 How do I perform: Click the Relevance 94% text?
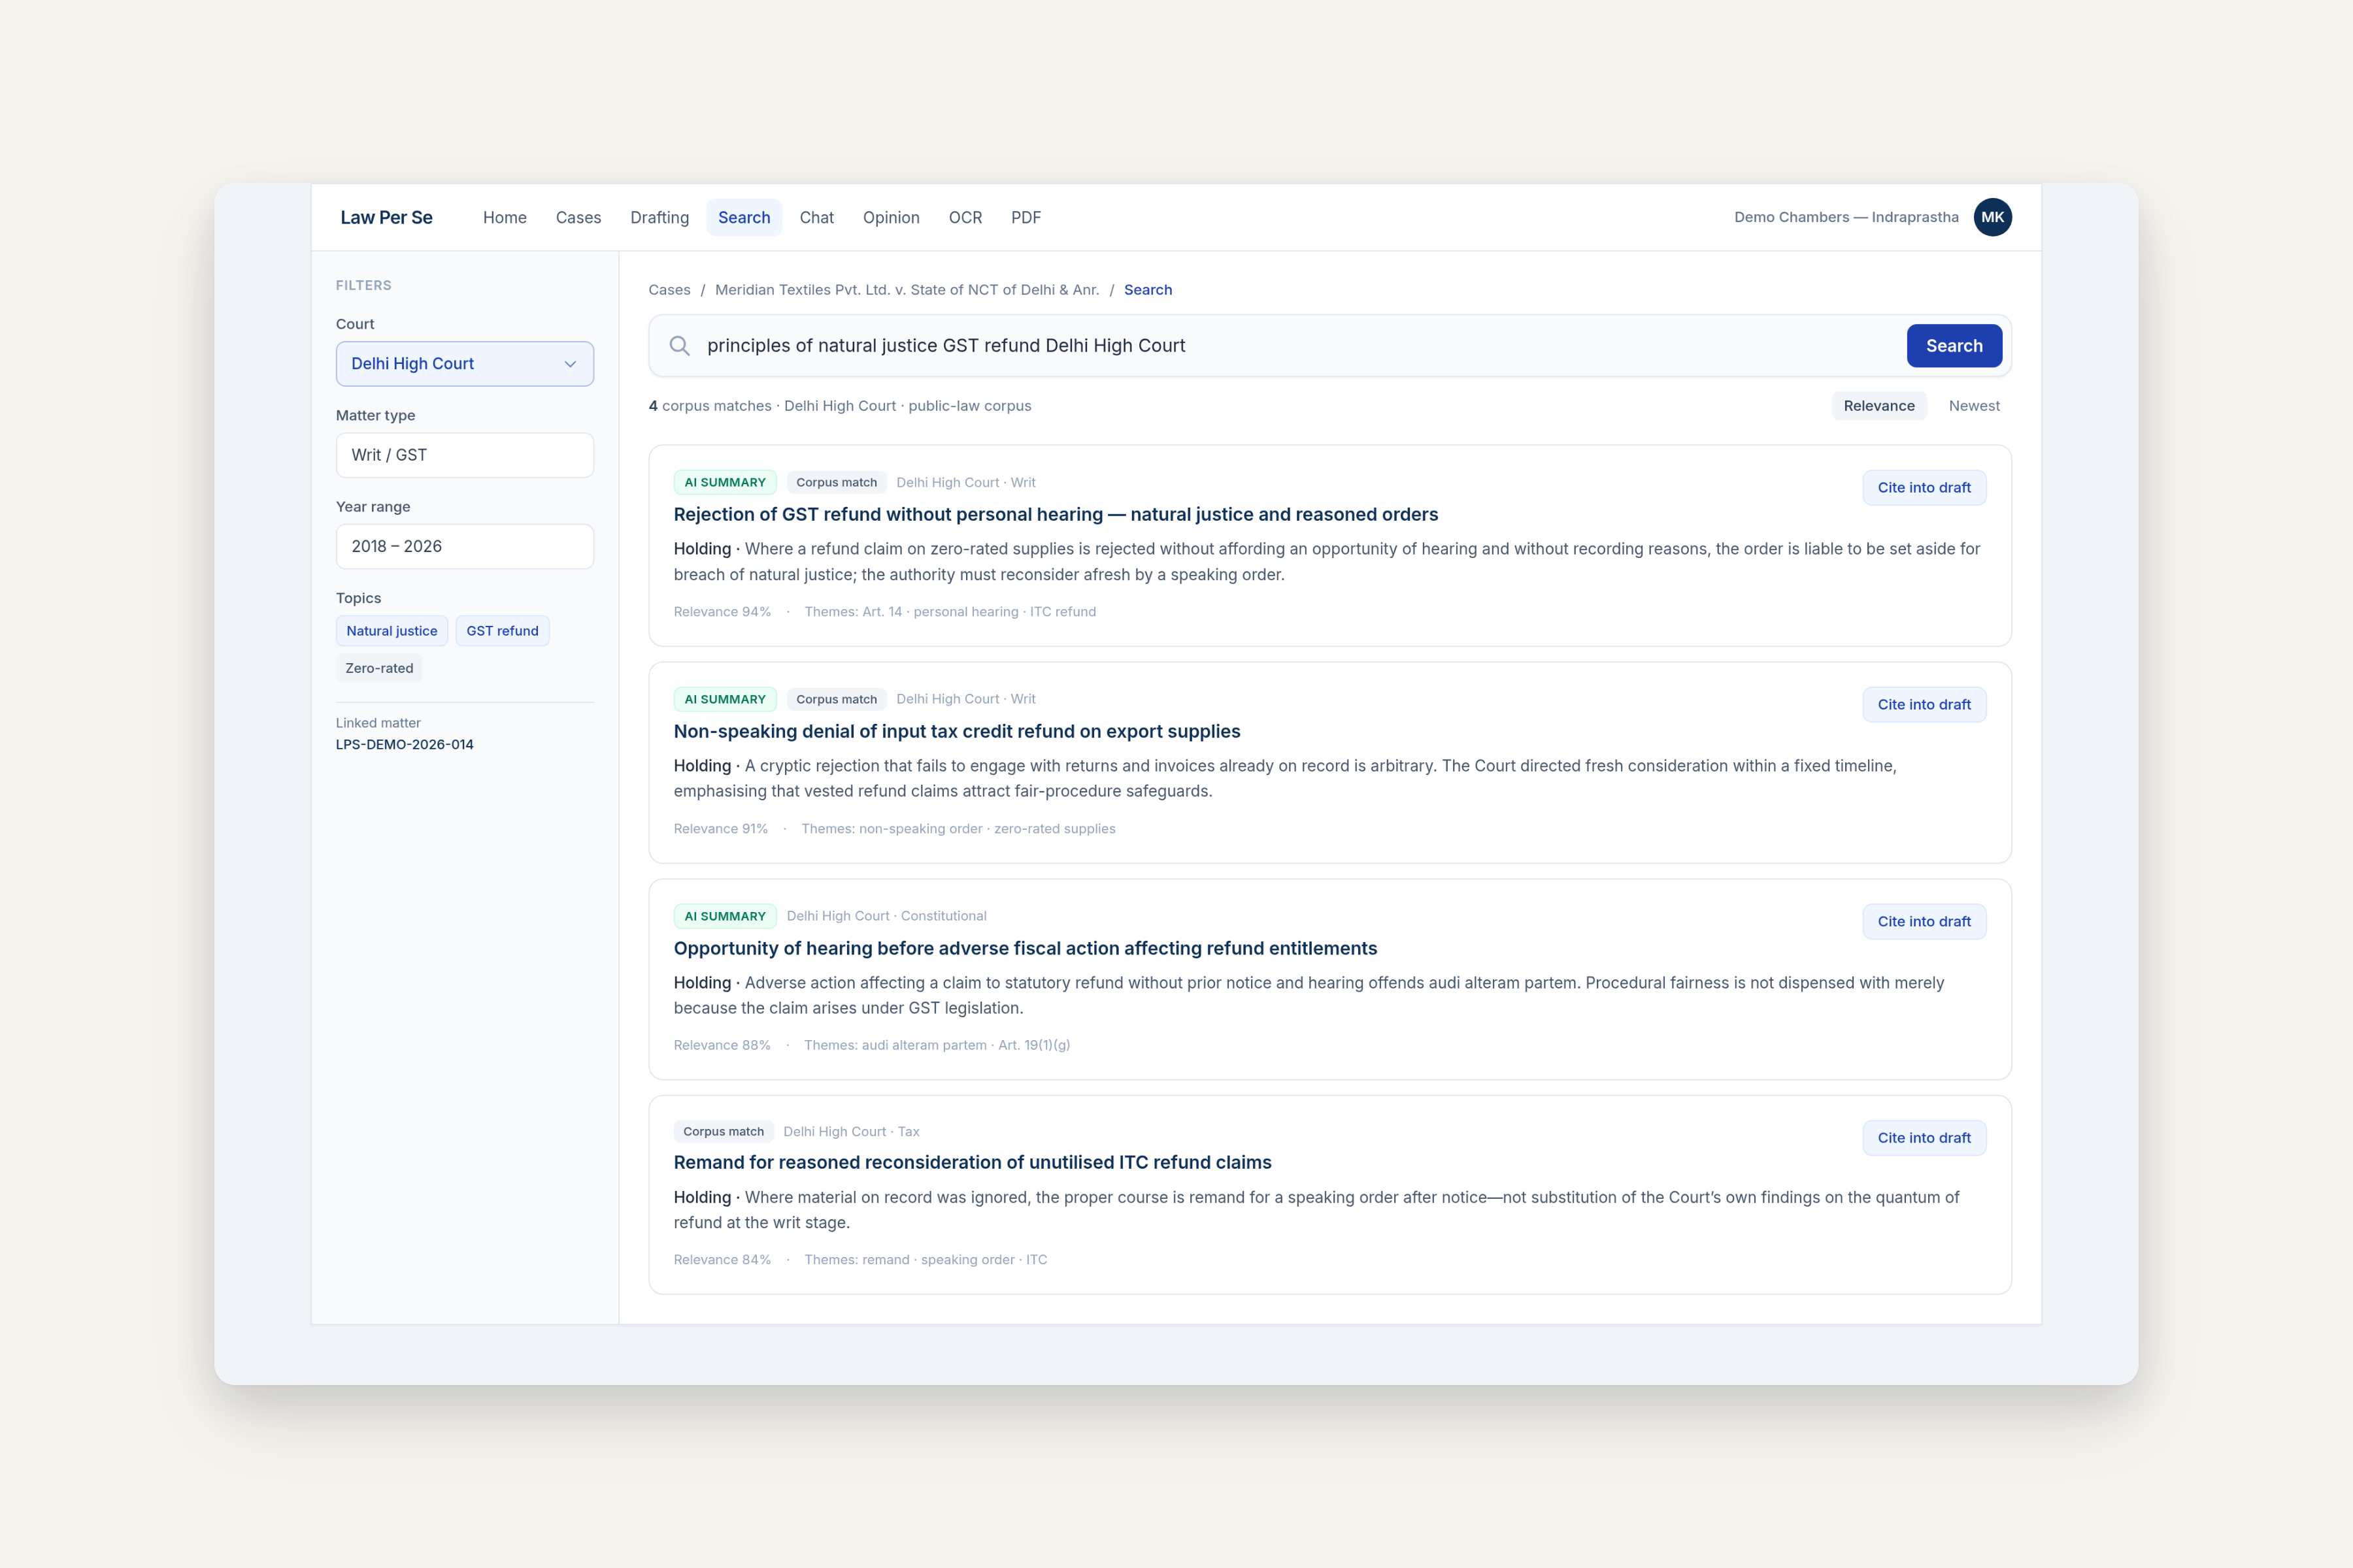point(722,612)
